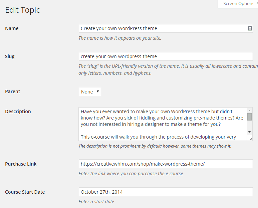Expand the Screen Options panel

click(x=238, y=4)
